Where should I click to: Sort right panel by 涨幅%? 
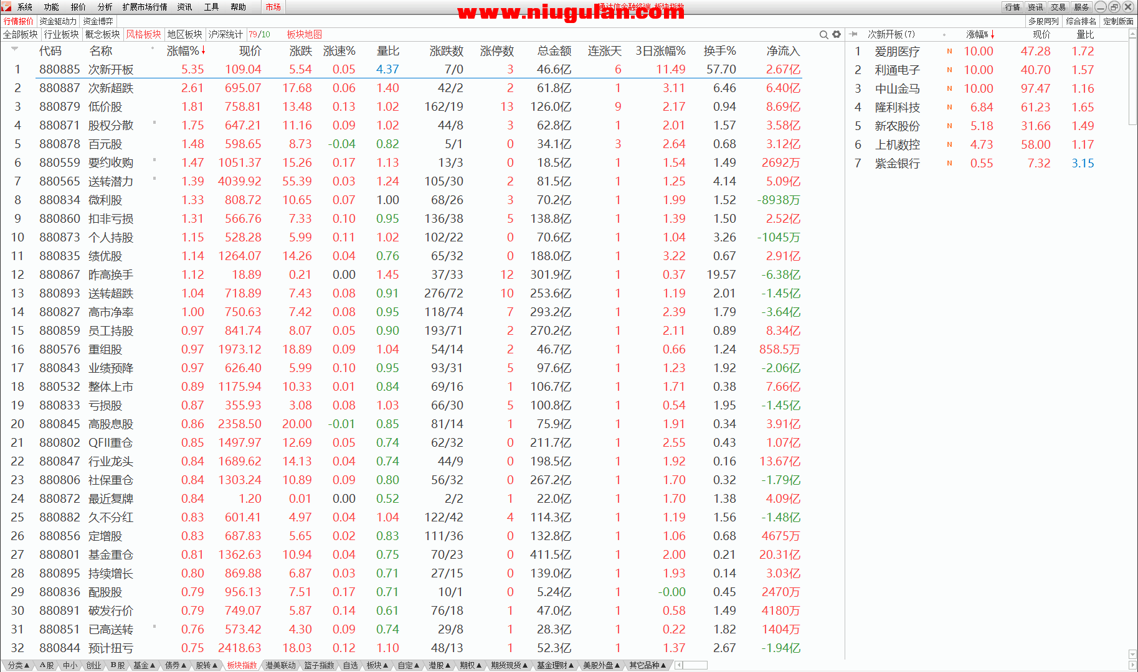tap(980, 34)
